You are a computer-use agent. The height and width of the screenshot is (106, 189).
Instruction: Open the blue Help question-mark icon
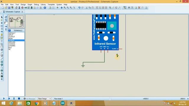tap(45, 8)
